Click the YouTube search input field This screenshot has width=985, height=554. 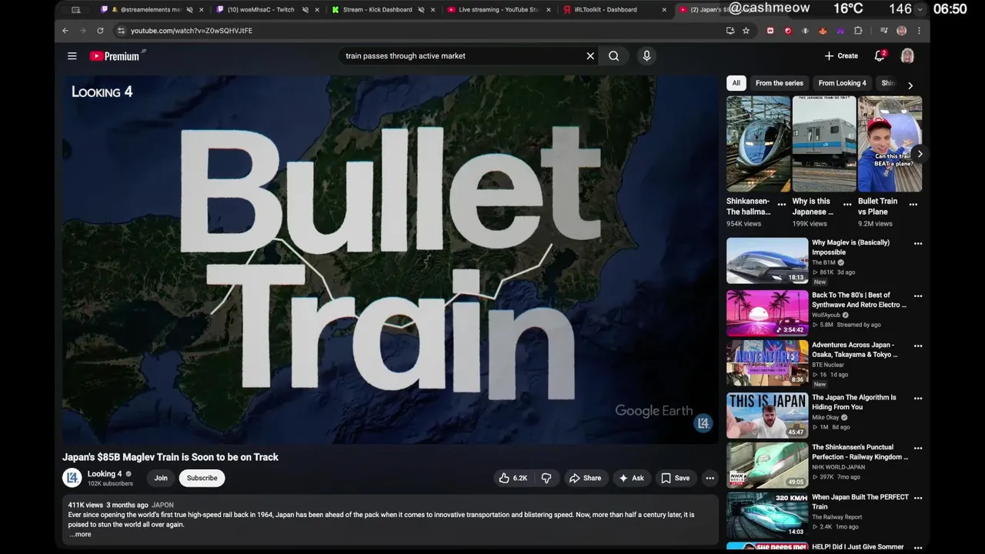click(462, 56)
